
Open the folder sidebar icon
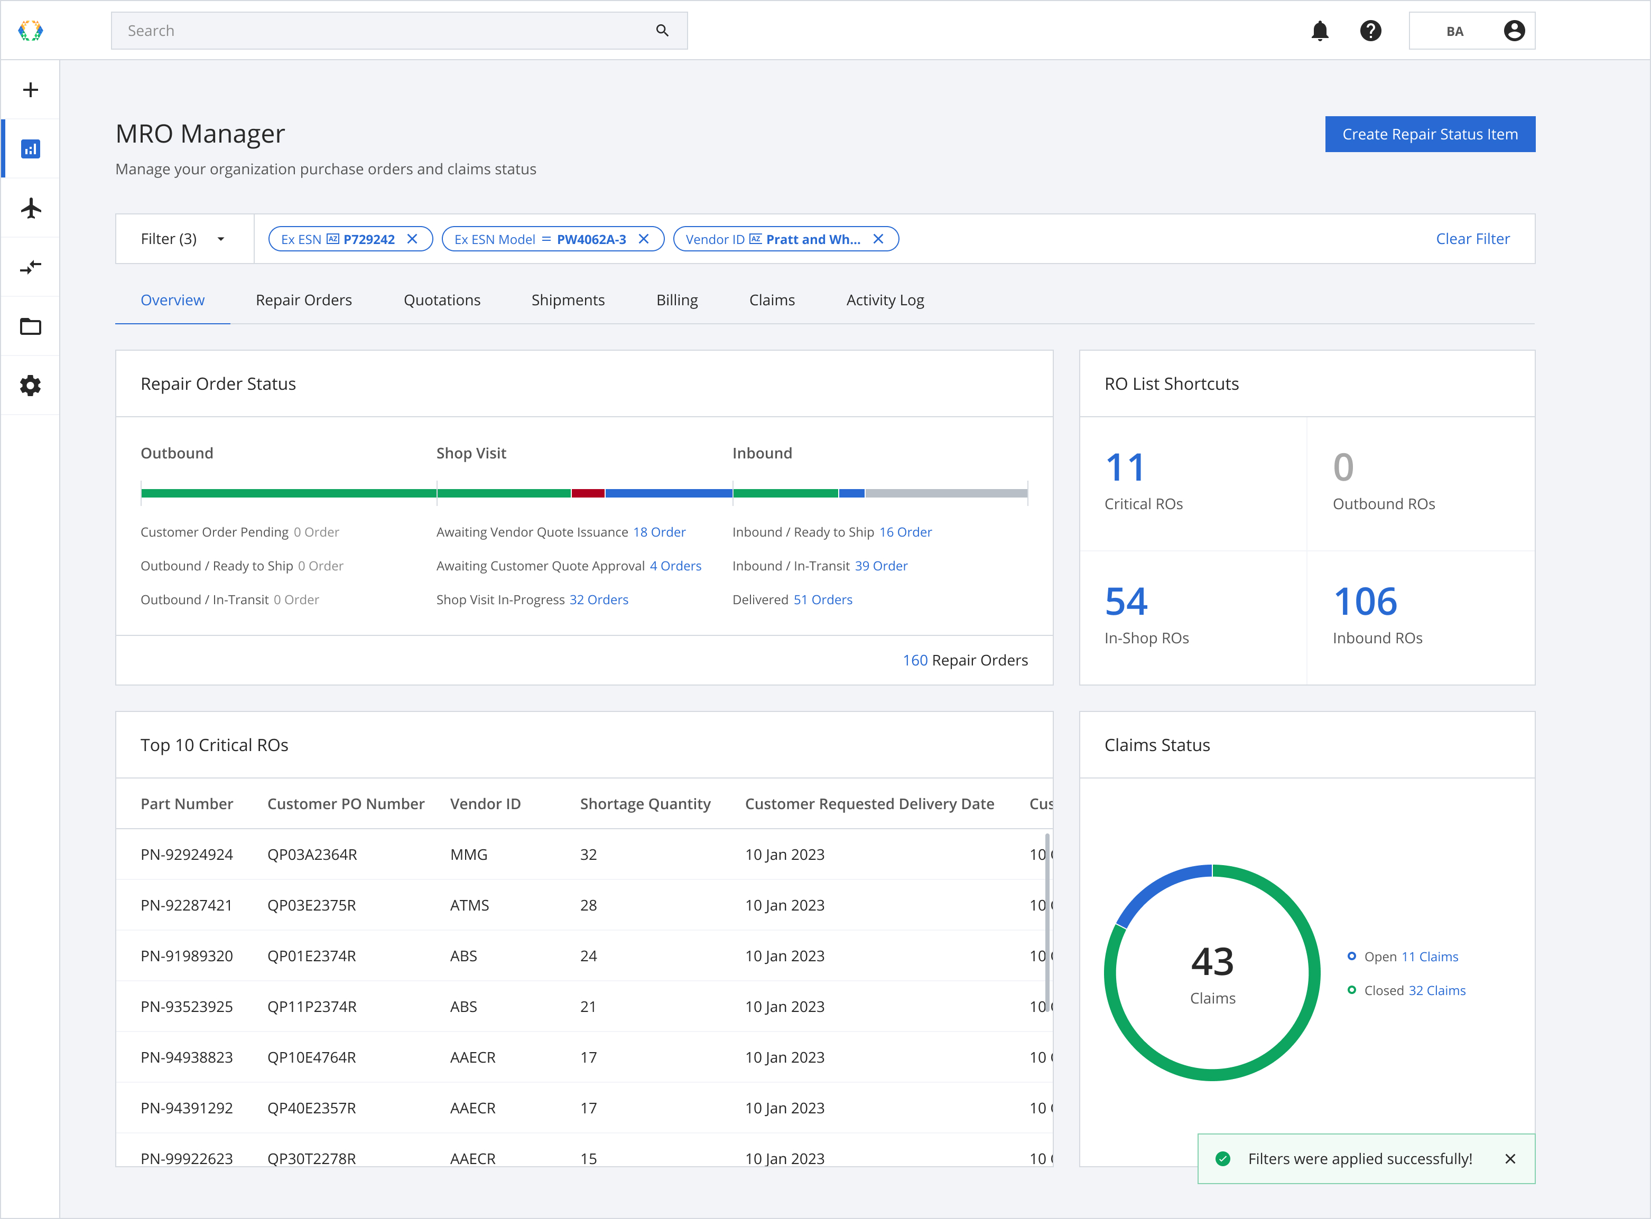30,326
